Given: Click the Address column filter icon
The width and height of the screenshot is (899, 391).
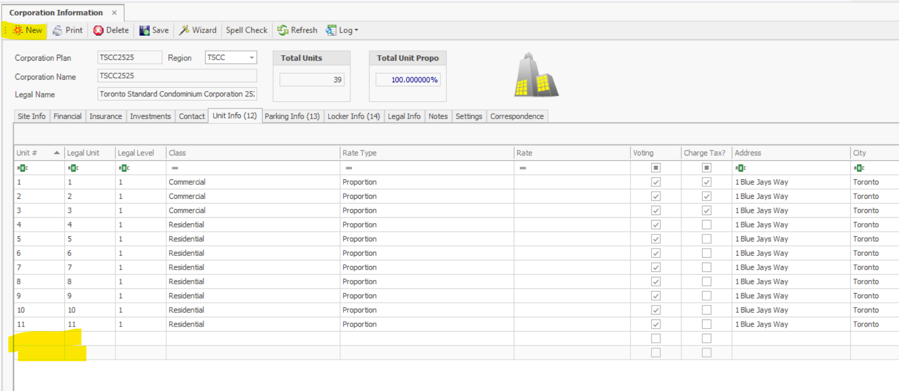Looking at the screenshot, I should click(740, 168).
